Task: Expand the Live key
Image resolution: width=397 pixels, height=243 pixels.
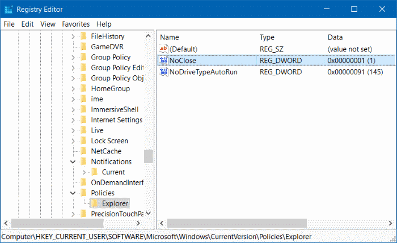Action: (x=73, y=131)
